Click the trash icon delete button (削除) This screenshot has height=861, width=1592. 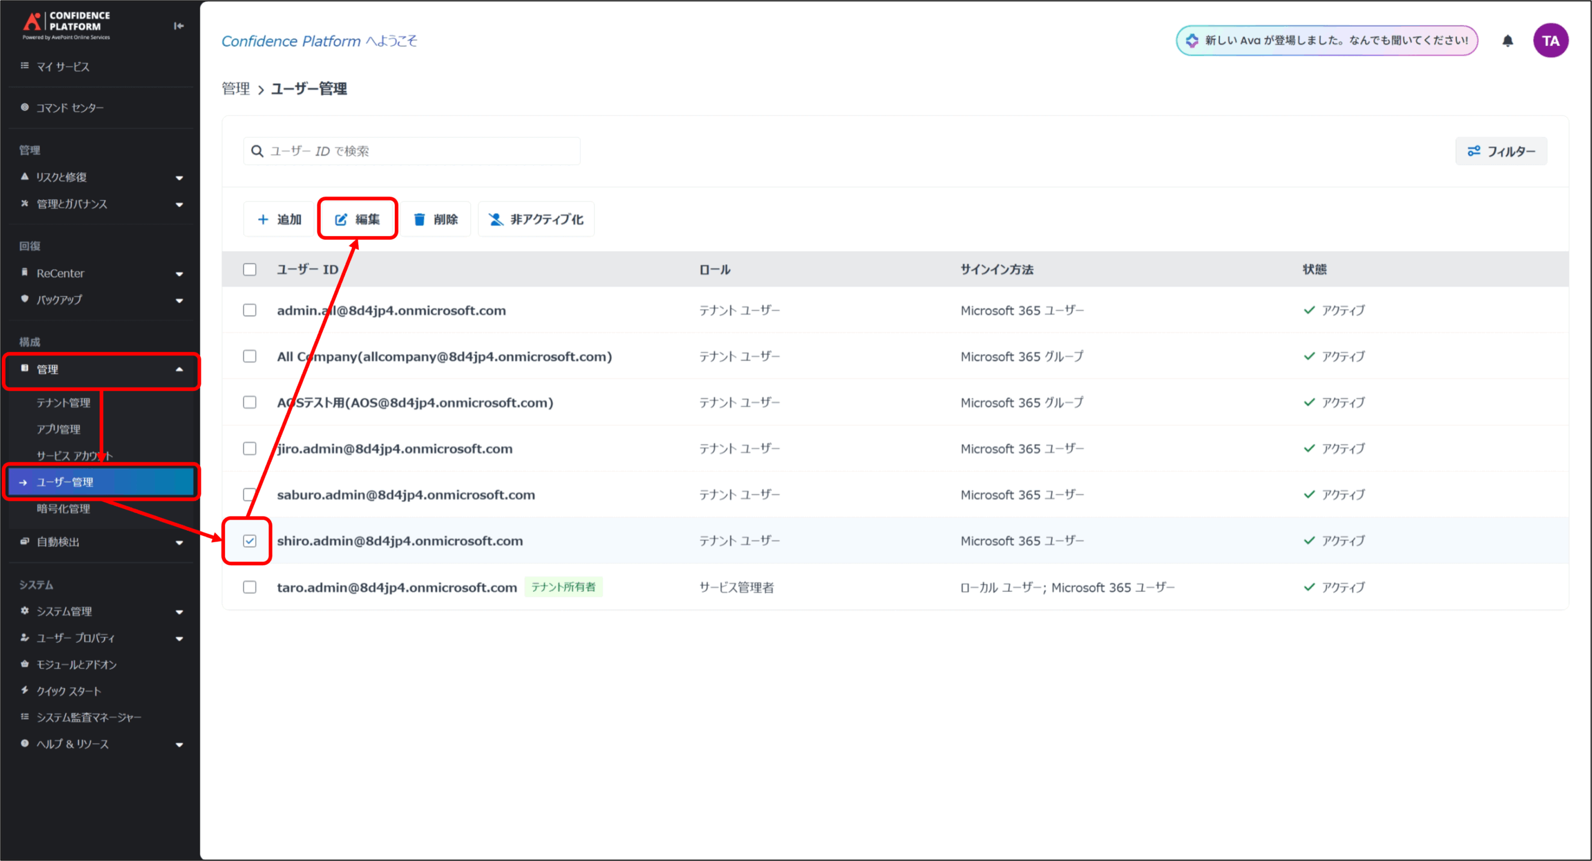[x=436, y=219]
